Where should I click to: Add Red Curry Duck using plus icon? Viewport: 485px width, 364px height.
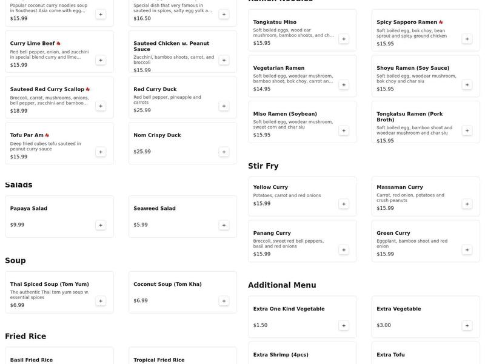coord(224,106)
